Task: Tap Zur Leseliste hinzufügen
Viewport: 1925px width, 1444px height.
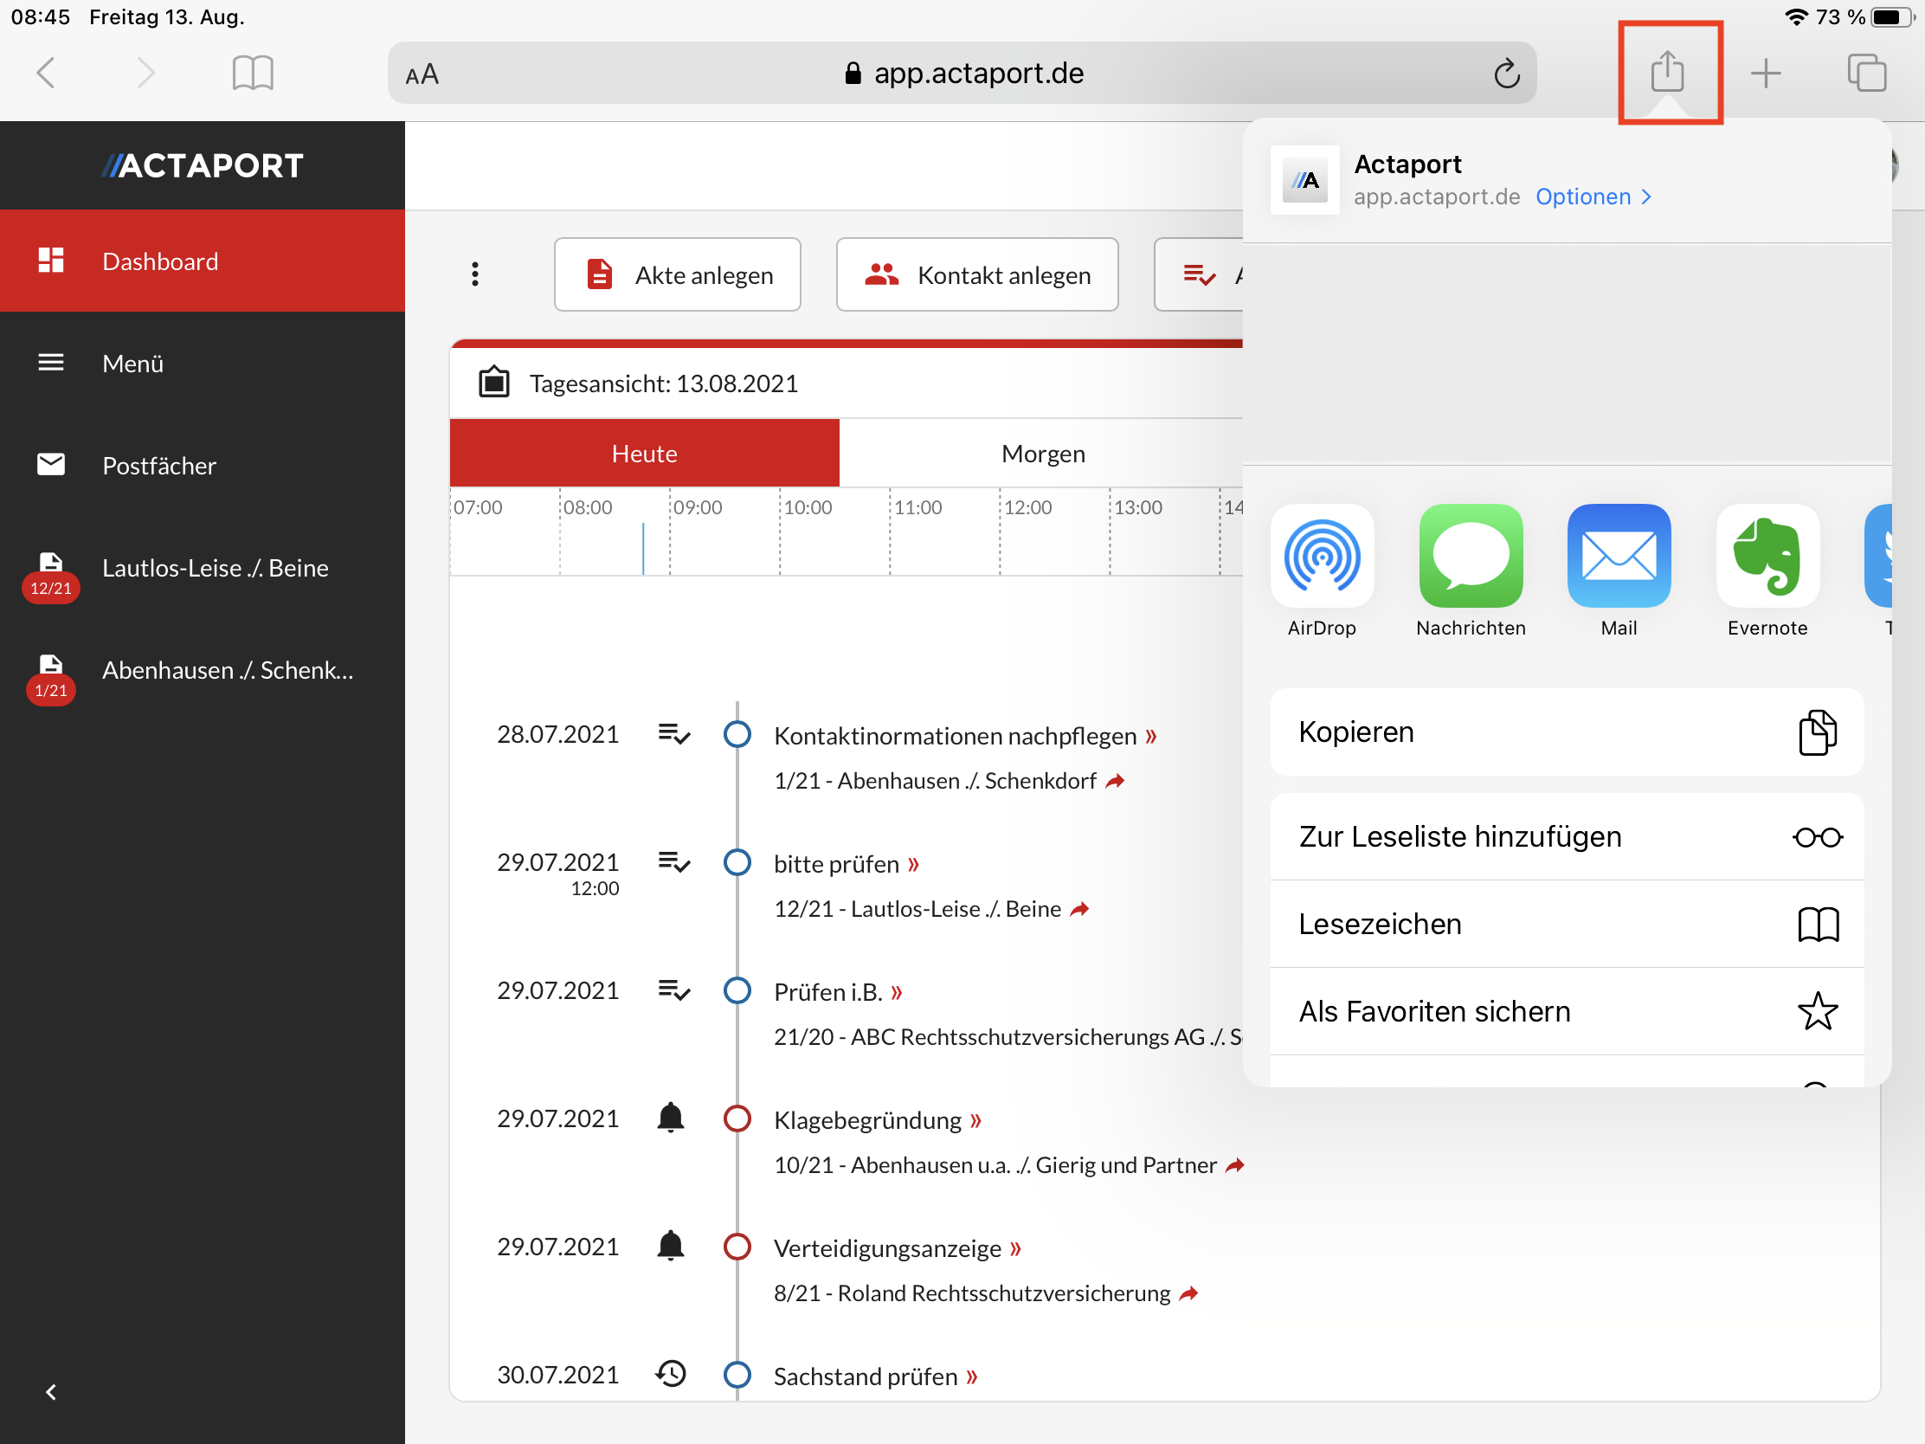Action: (1566, 836)
